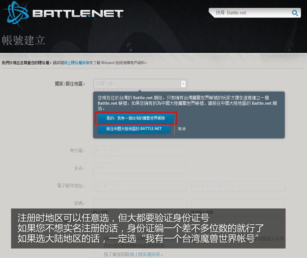
Task: Click the 重新輸入電子郵件地址 confirmation field
Action: [x=238, y=186]
